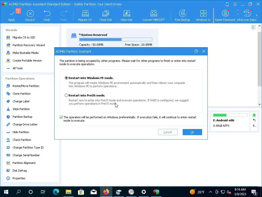Select System Reserved partition entry
262x197 pixels.
click(x=112, y=38)
